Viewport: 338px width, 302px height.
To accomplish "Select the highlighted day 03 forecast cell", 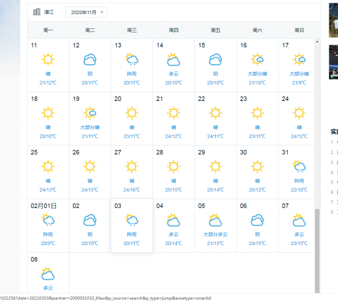I will (132, 225).
